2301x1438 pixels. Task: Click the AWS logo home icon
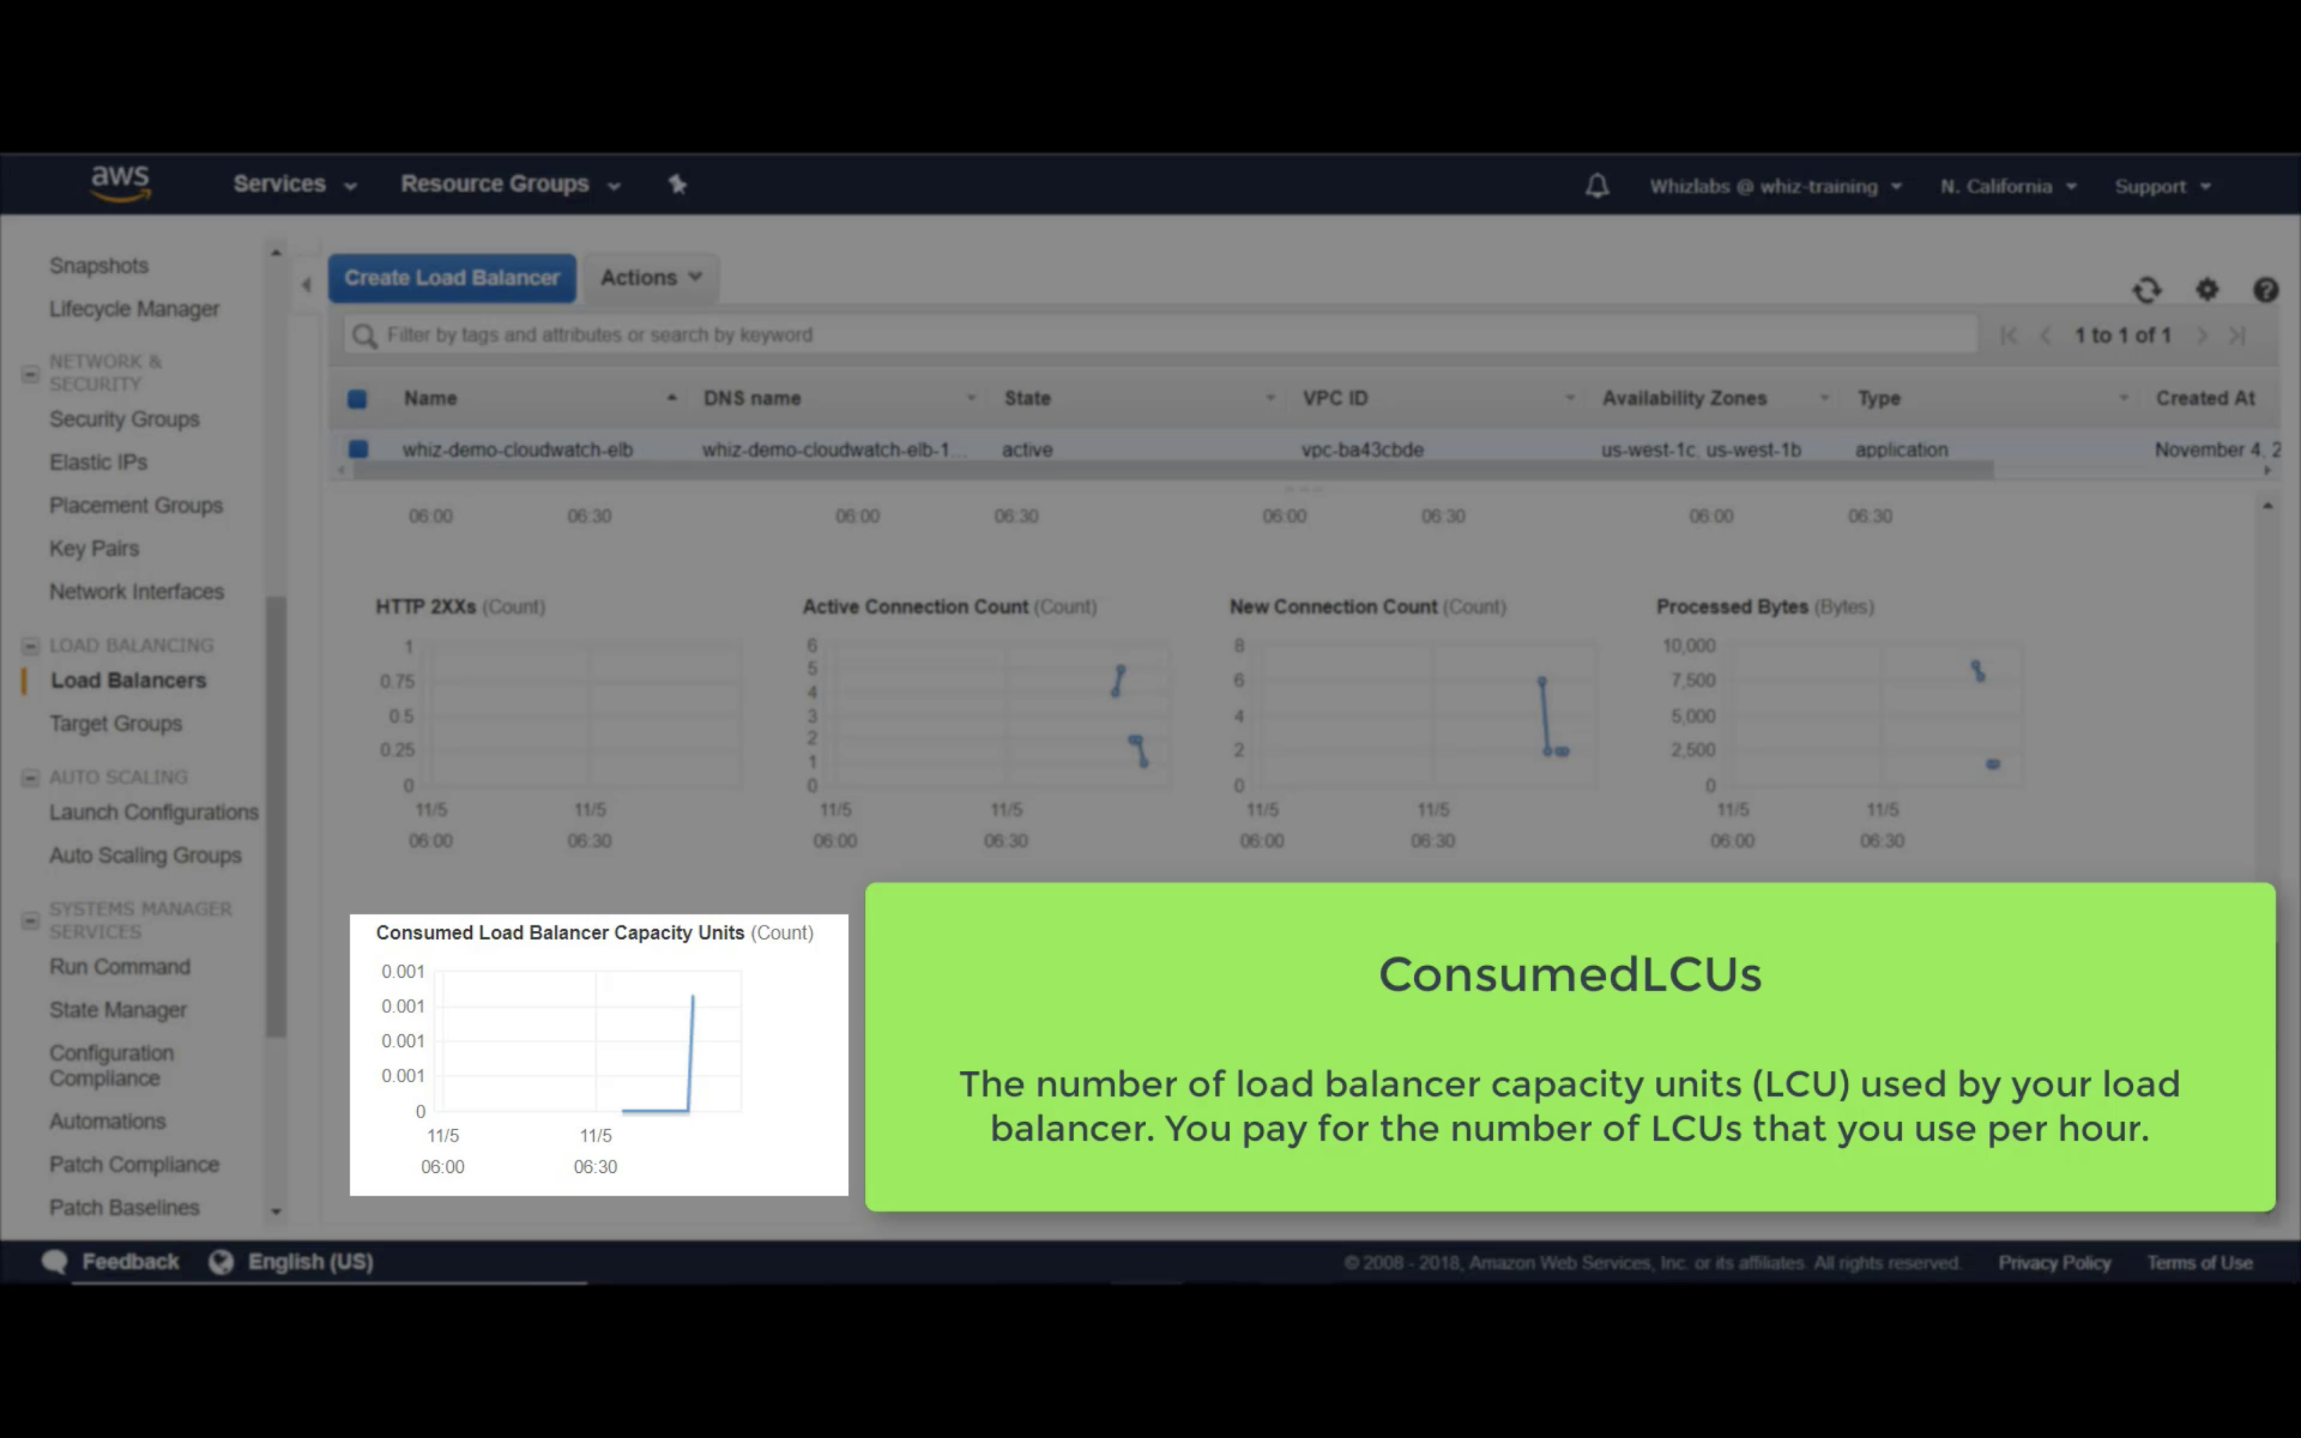[120, 182]
